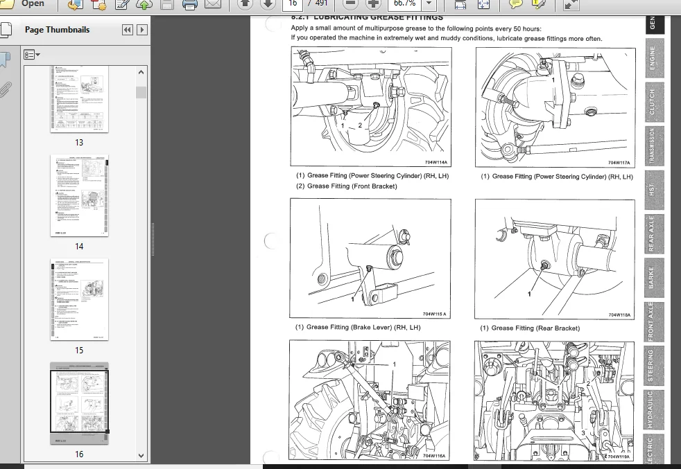The height and width of the screenshot is (469, 681).
Task: Click the Open file button
Action: 23,4
